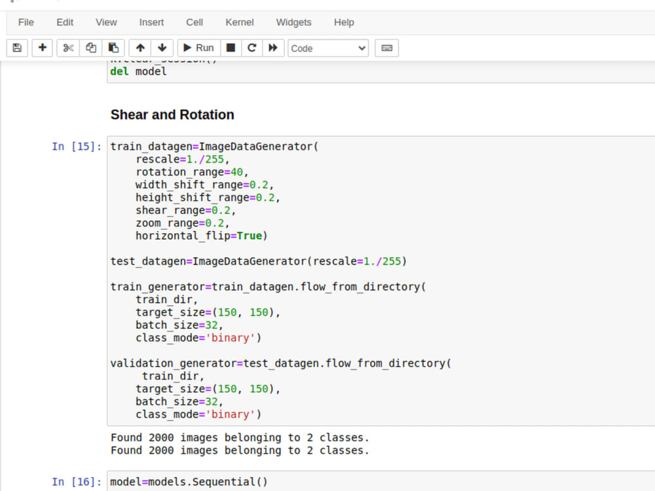Open the Help menu
The image size is (655, 491).
pos(344,22)
